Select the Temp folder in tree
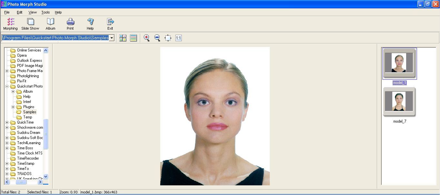The width and height of the screenshot is (440, 195). tap(27, 117)
